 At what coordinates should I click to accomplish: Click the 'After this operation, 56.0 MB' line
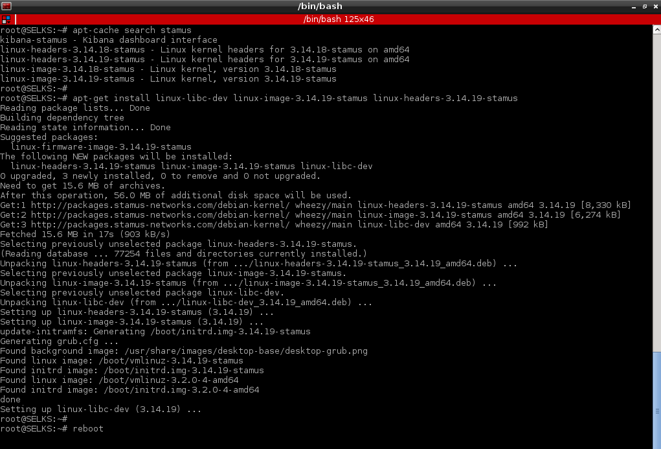click(176, 196)
